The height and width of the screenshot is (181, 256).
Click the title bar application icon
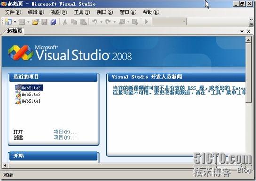(x=4, y=4)
